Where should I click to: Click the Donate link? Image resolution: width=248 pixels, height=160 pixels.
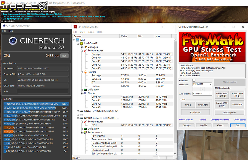click(x=202, y=120)
